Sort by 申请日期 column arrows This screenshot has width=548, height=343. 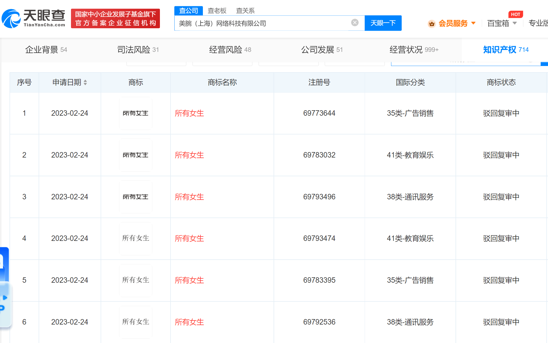point(85,82)
